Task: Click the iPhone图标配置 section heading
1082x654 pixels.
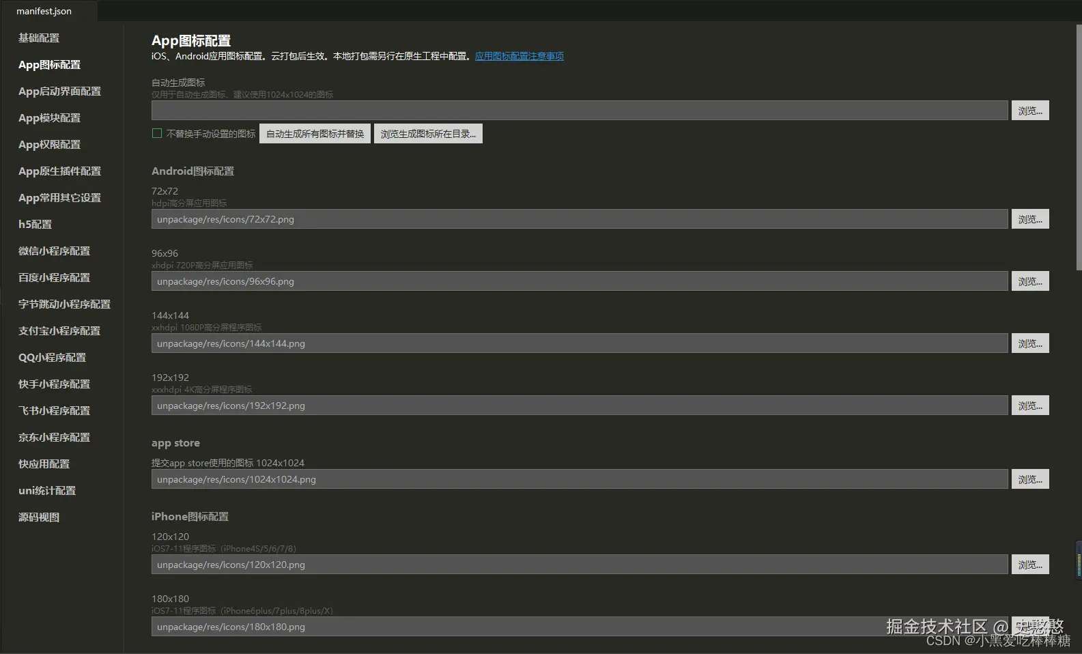Action: [x=190, y=517]
